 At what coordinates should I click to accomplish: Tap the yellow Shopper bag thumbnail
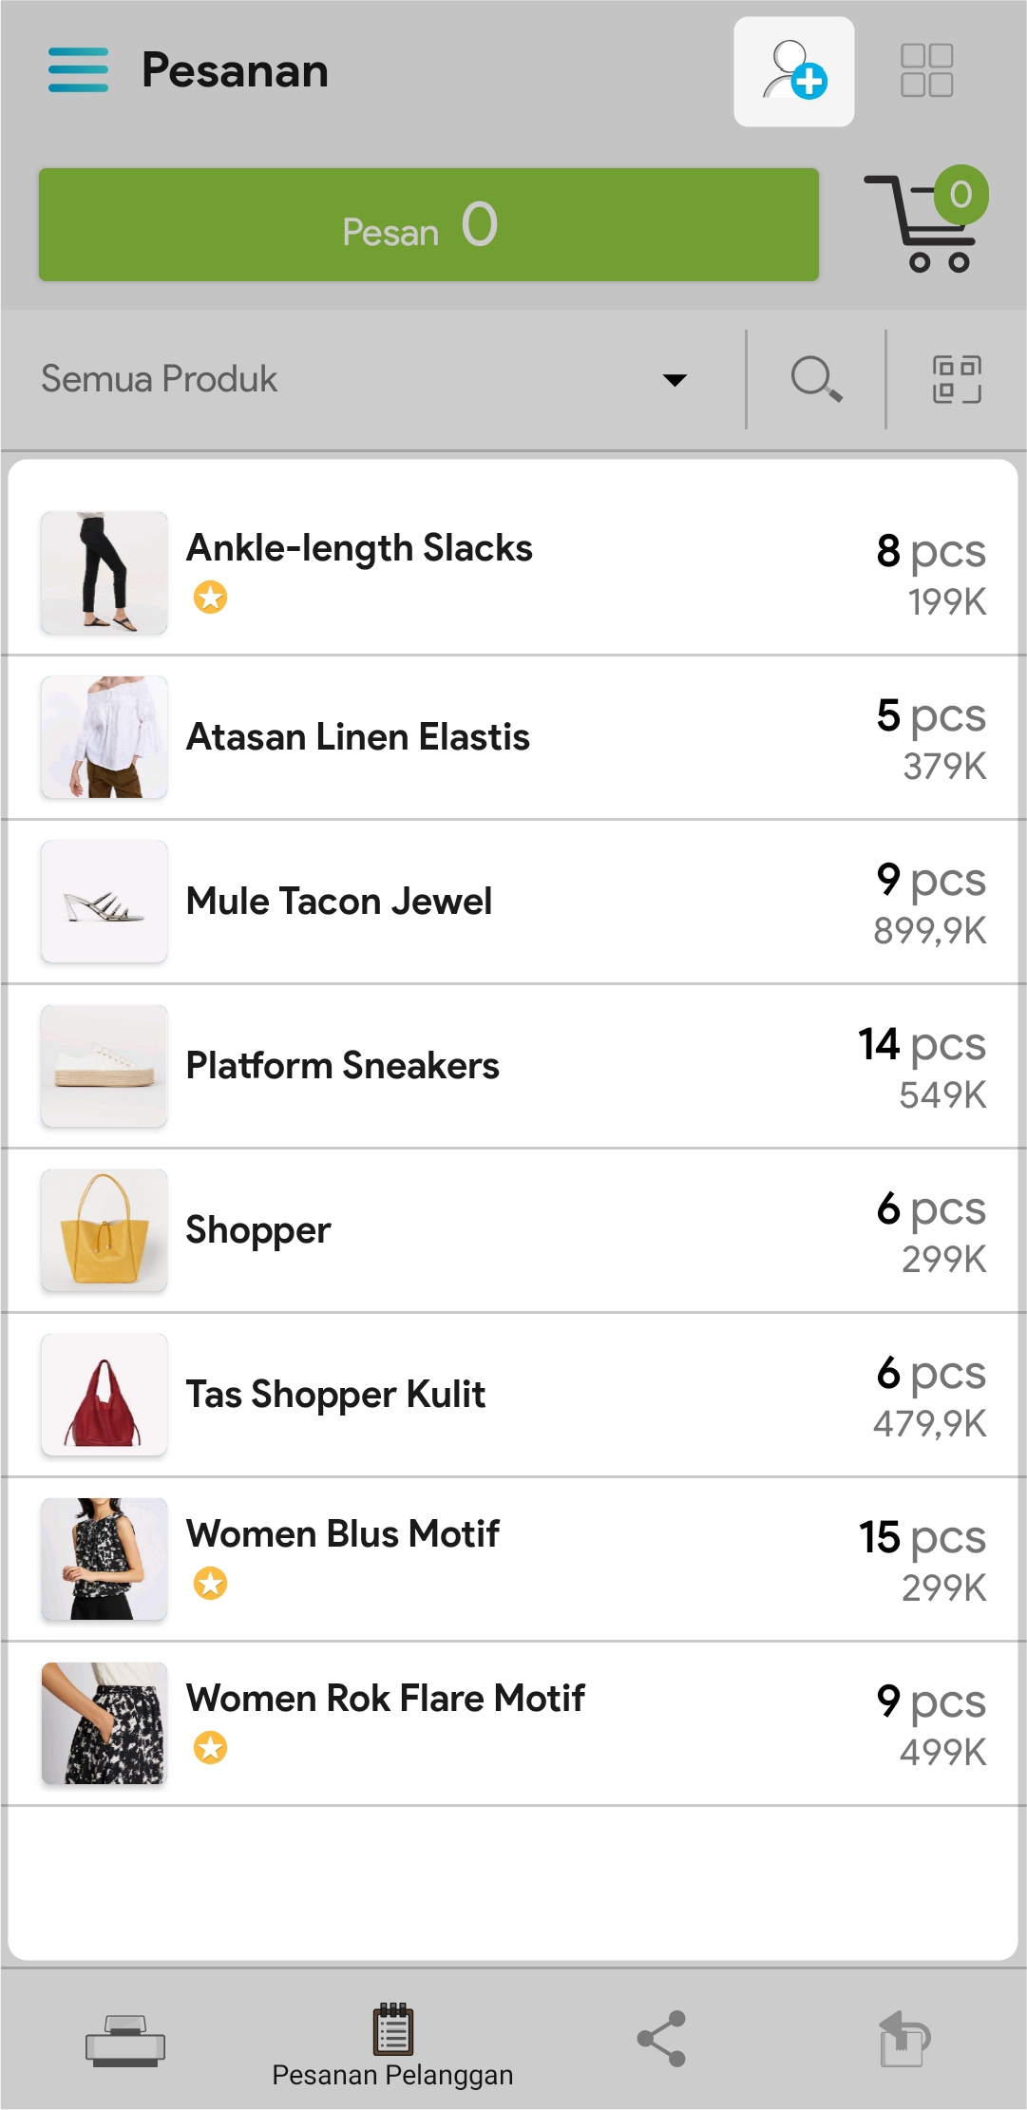pos(105,1230)
